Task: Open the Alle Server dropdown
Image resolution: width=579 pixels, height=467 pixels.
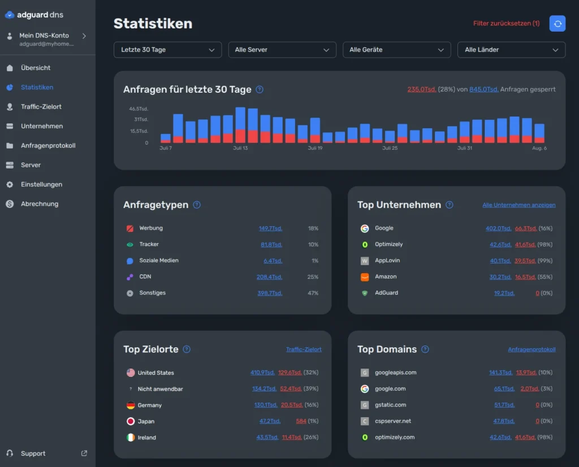Action: (x=282, y=50)
